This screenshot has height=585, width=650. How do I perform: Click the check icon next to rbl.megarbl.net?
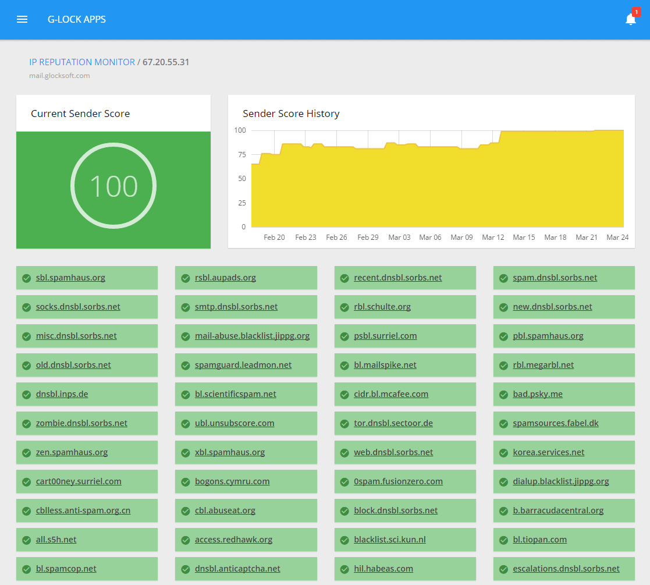coord(503,365)
